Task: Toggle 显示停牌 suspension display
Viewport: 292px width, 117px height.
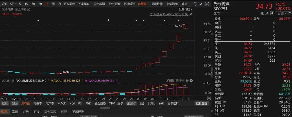Action: (x=157, y=4)
